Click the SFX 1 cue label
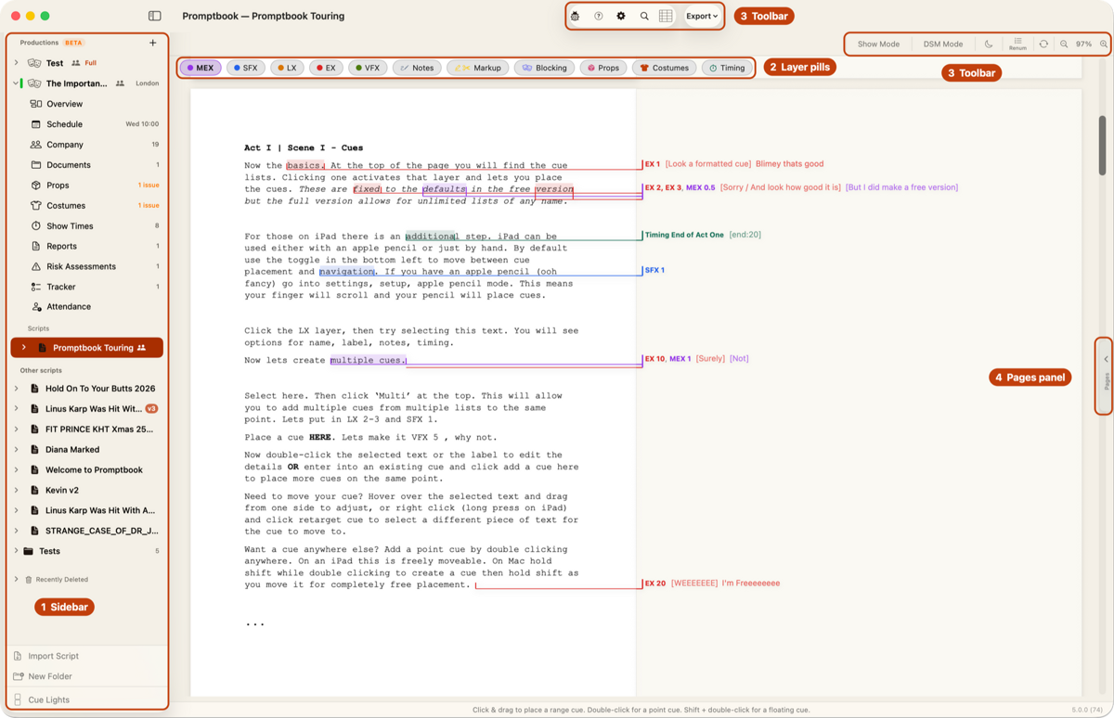Viewport: 1114px width, 718px height. pos(654,270)
